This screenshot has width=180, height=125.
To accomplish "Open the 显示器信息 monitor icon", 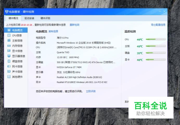I will pos(9,56).
